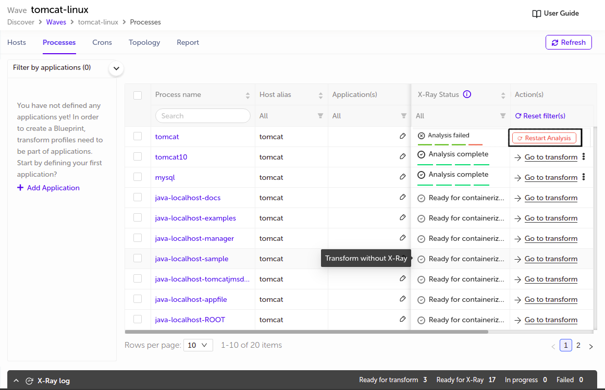Open Rows per page dropdown

tap(198, 345)
